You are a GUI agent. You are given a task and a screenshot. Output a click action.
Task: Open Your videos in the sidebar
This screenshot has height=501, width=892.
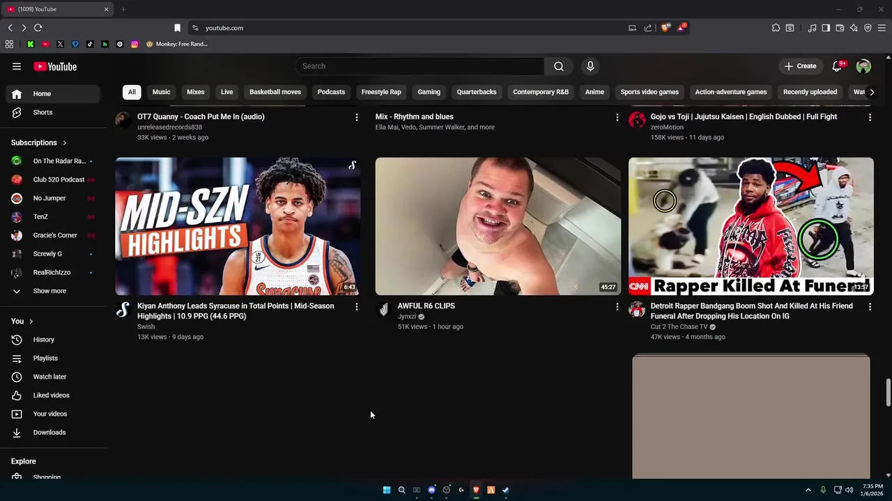point(53,414)
